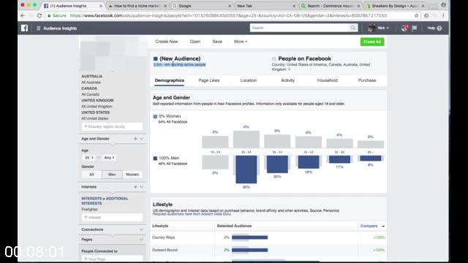This screenshot has height=263, width=468.
Task: Click the 'All Canada' location entry
Action: point(91,94)
